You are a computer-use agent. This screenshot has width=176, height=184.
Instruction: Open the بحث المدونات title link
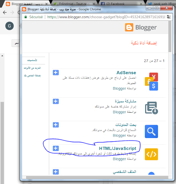(126, 124)
